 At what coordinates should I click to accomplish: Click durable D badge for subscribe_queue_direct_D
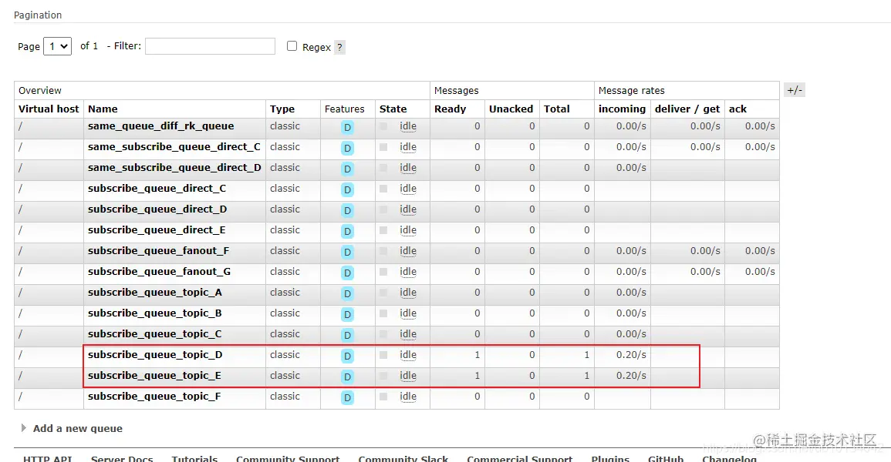(347, 211)
